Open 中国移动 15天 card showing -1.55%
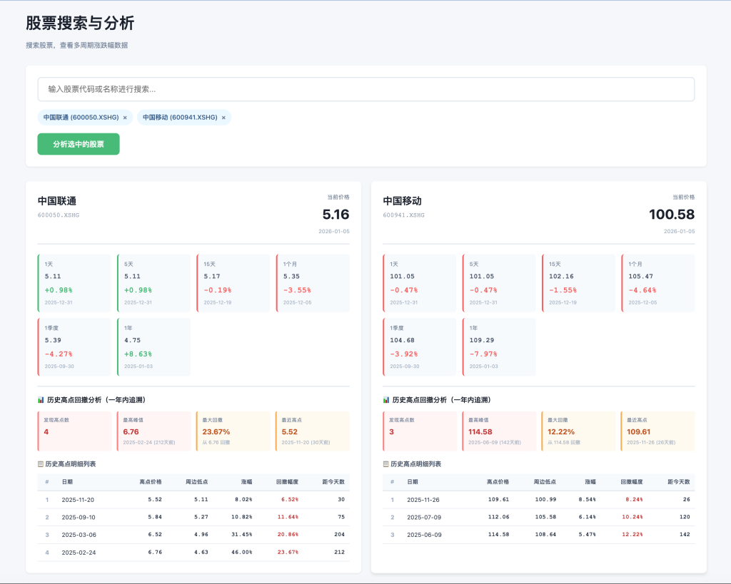This screenshot has height=584, width=731. (x=578, y=283)
